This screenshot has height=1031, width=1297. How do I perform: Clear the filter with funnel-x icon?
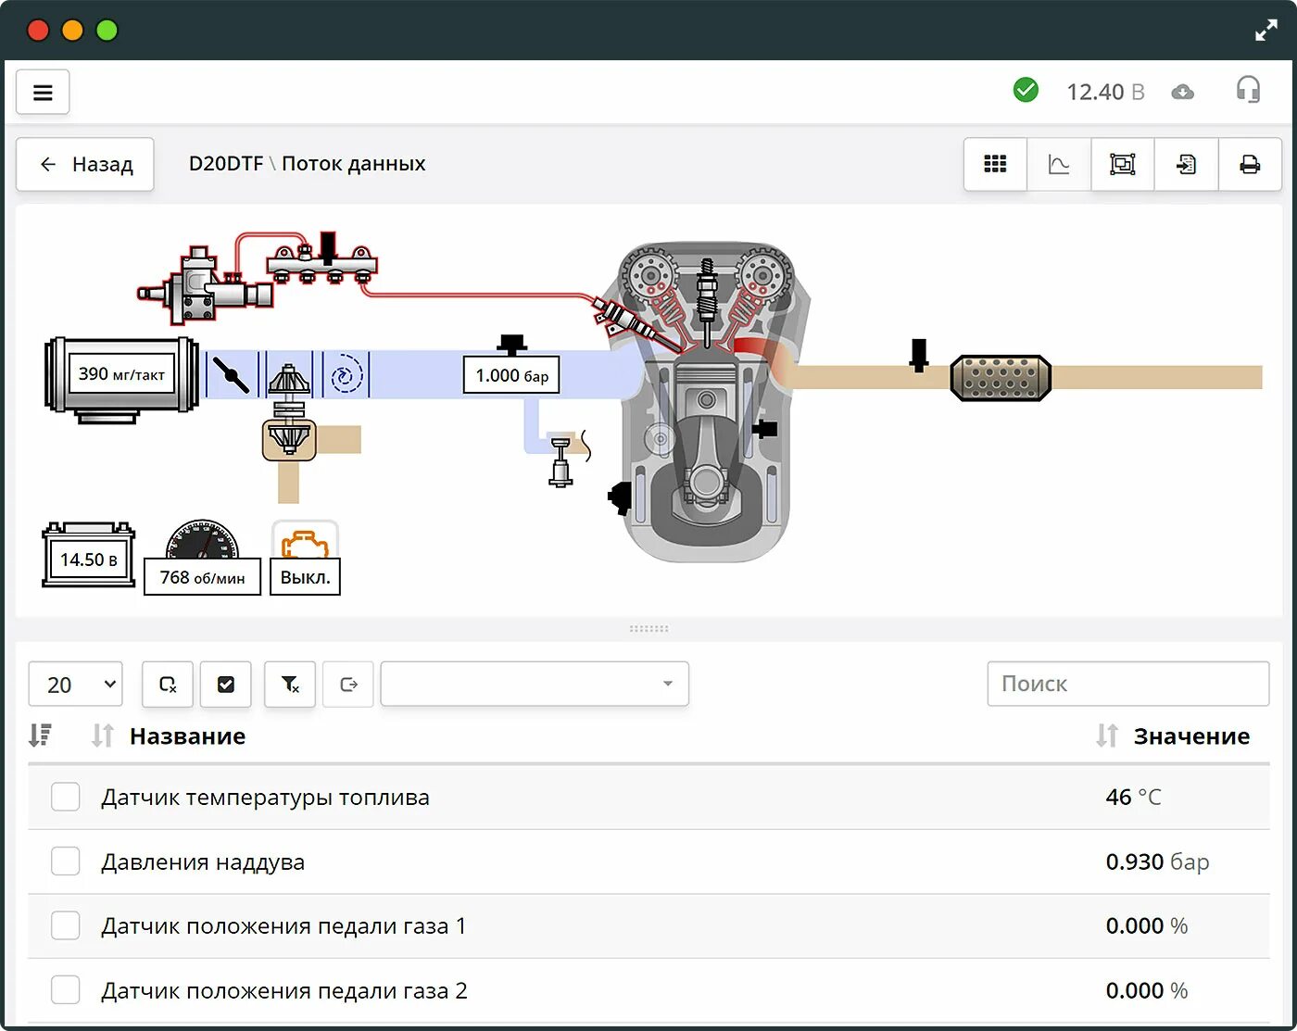[290, 685]
